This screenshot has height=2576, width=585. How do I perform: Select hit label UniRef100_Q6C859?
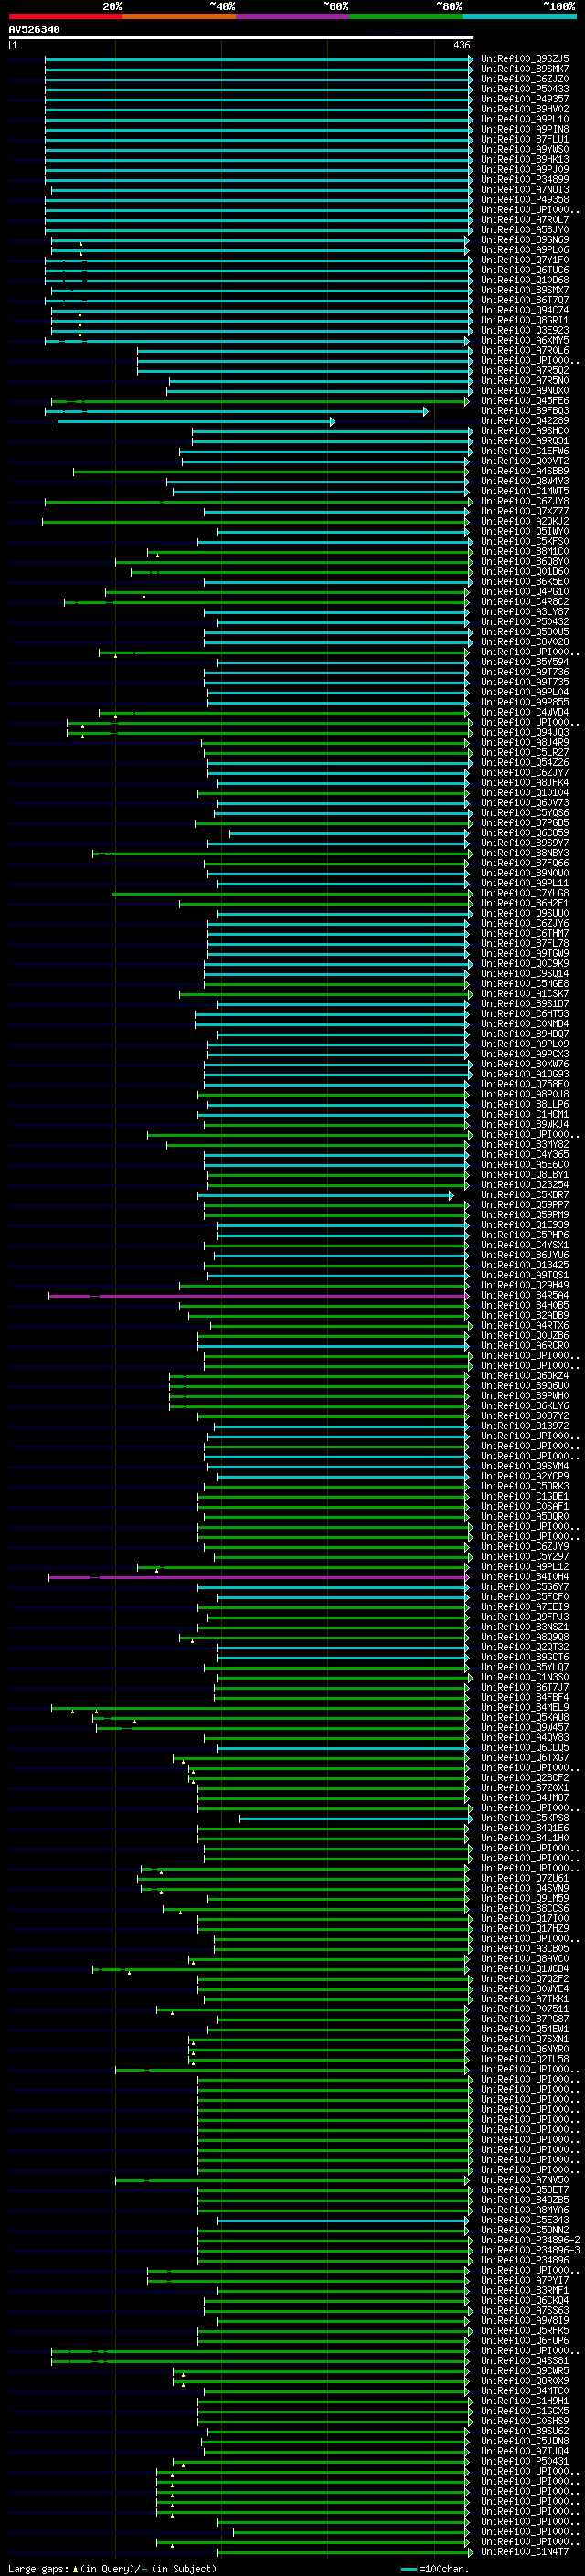pyautogui.click(x=525, y=833)
